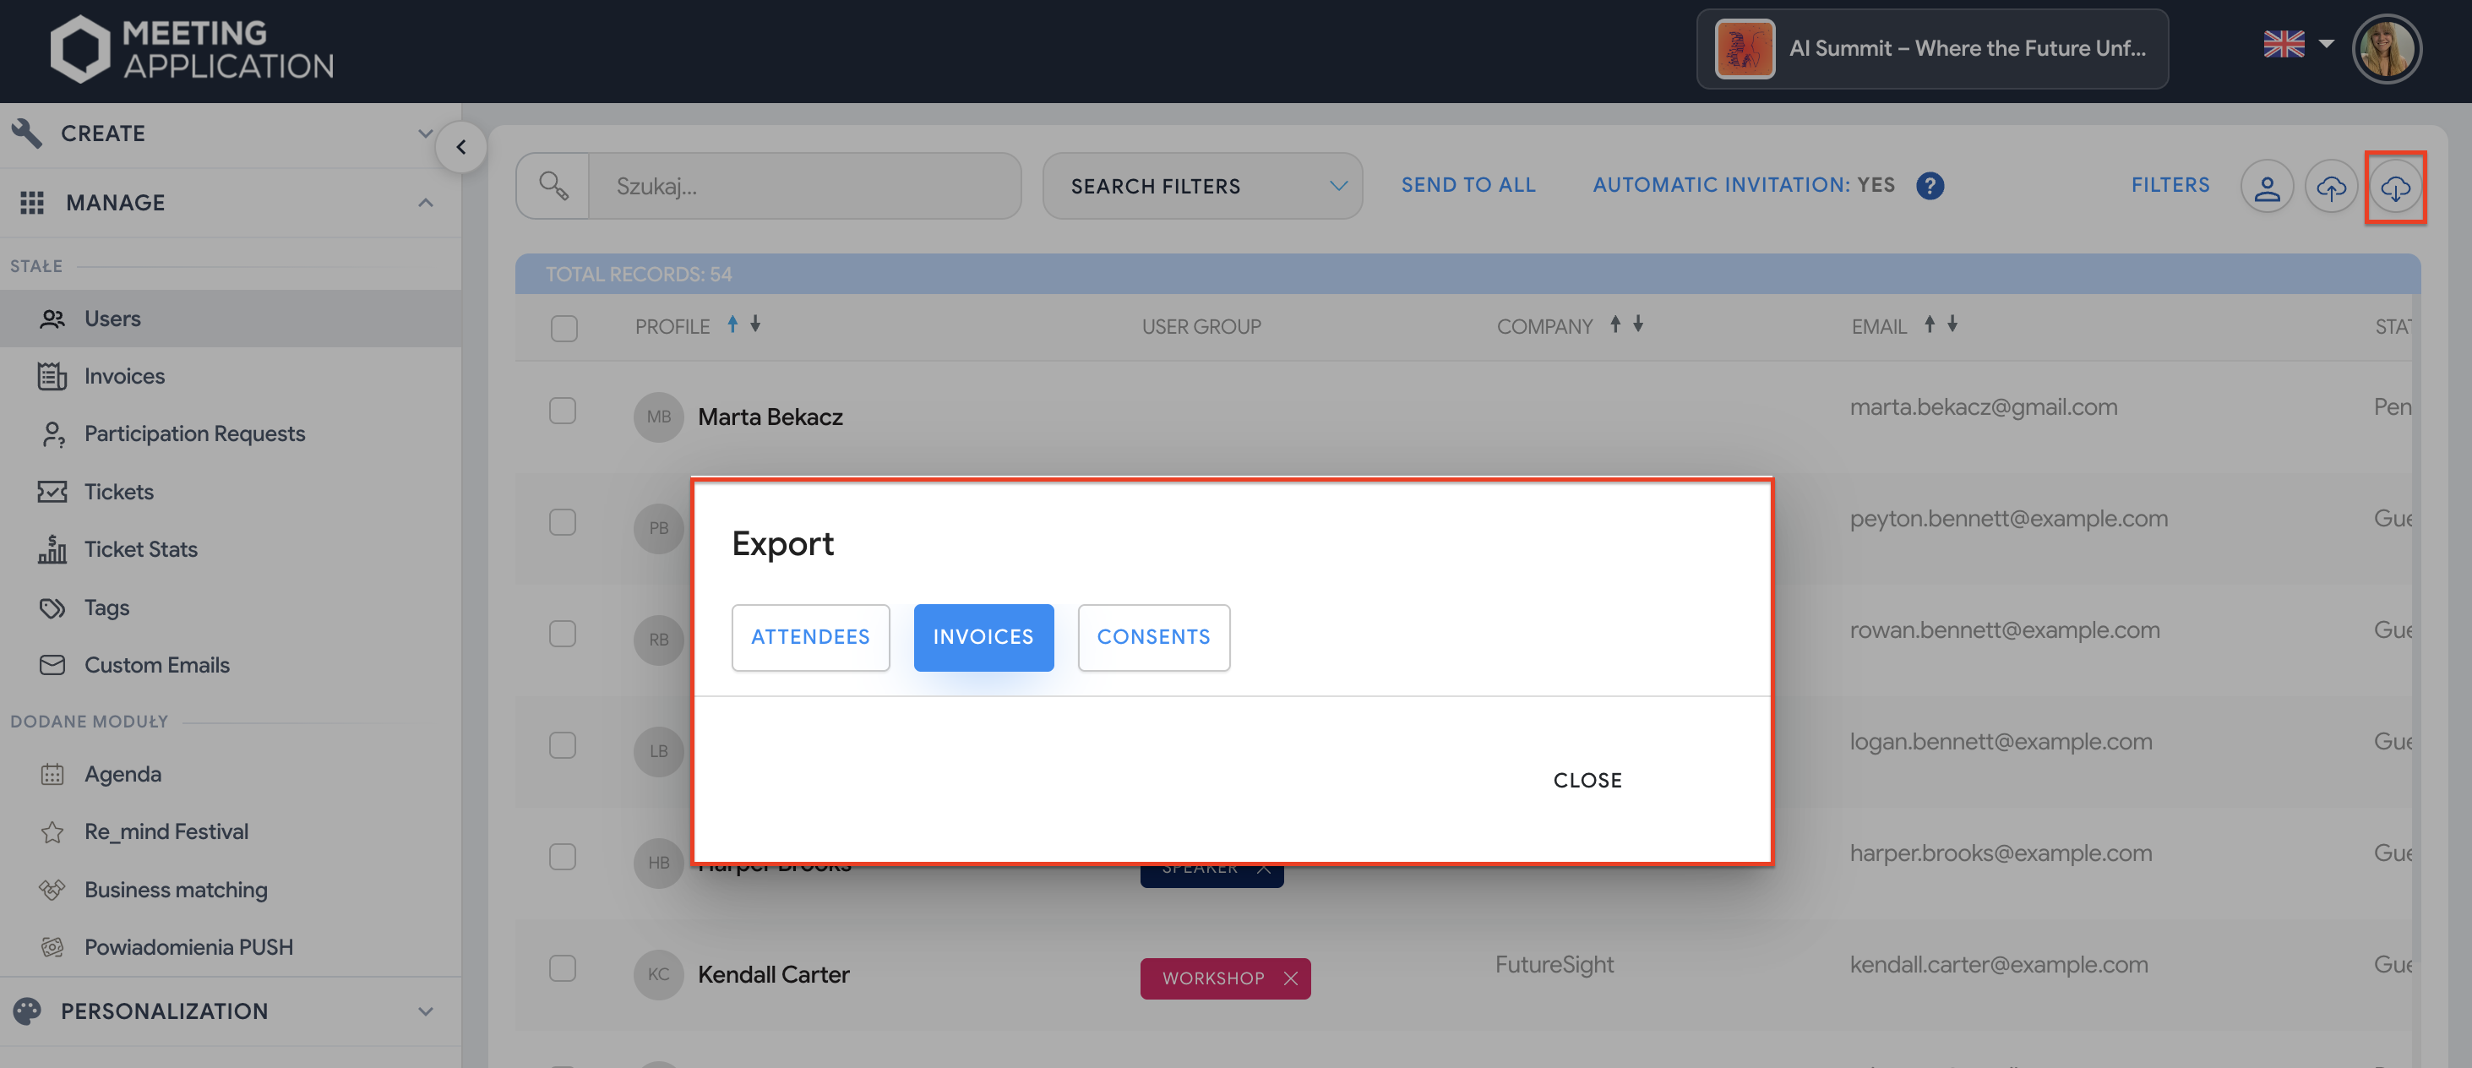Open the Search Filters dropdown
This screenshot has height=1068, width=2472.
[x=1201, y=186]
